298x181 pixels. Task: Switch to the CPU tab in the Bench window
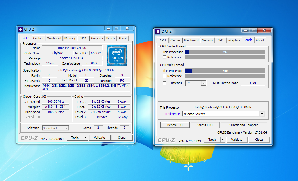coord(163,40)
